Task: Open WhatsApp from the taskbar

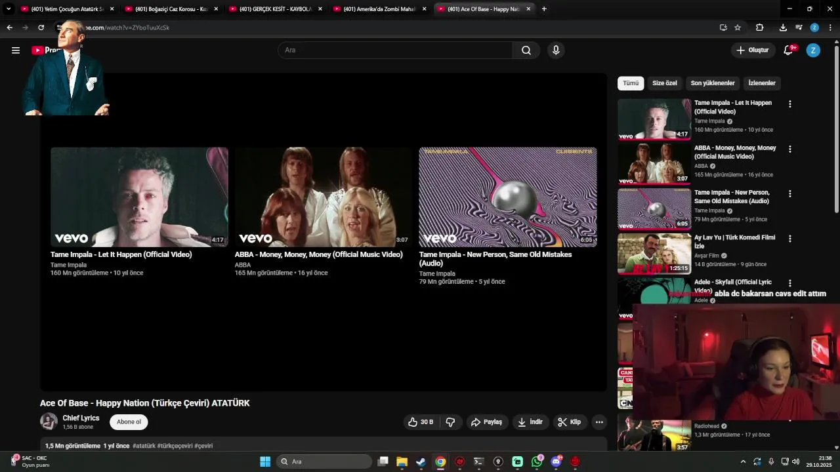Action: coord(537,462)
